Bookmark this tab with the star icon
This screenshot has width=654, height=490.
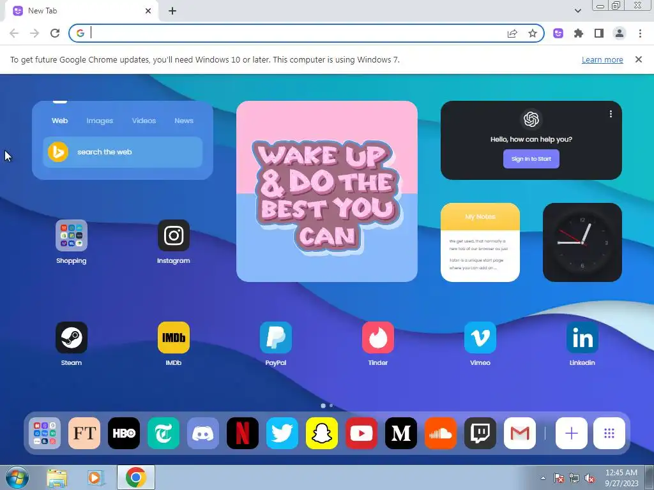point(533,33)
